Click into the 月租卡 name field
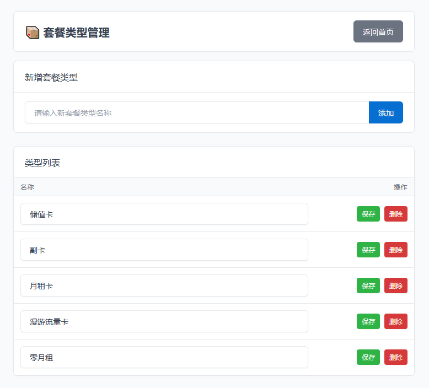This screenshot has height=388, width=429. pos(164,285)
